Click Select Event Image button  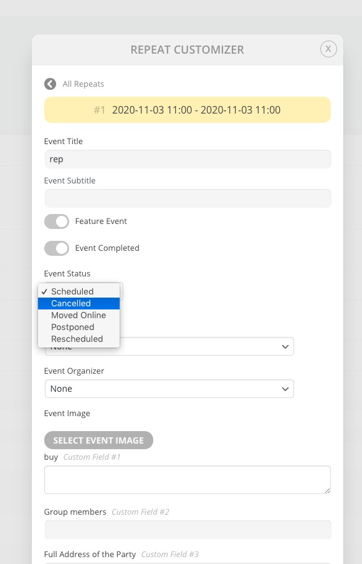(x=99, y=440)
